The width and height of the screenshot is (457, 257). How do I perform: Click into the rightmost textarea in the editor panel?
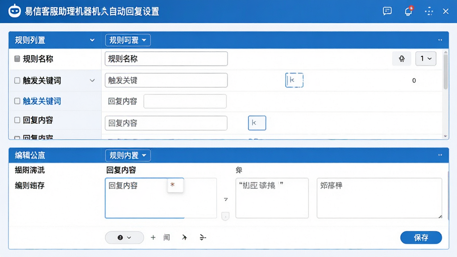(379, 198)
